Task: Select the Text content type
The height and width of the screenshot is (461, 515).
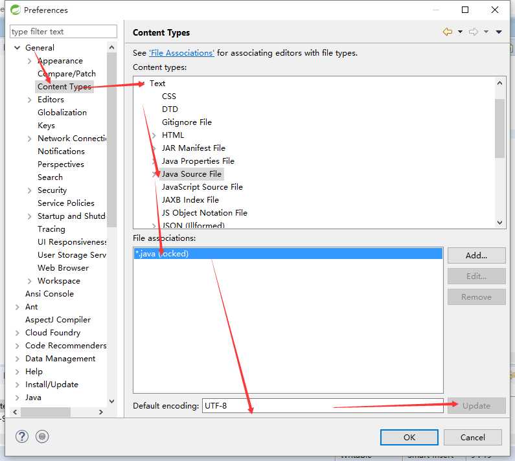Action: [x=157, y=84]
